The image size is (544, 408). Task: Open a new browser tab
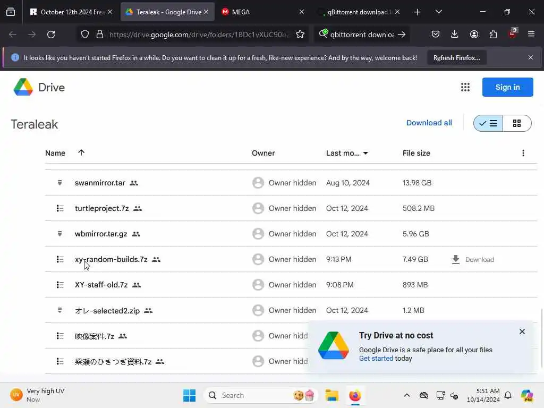[x=418, y=12]
